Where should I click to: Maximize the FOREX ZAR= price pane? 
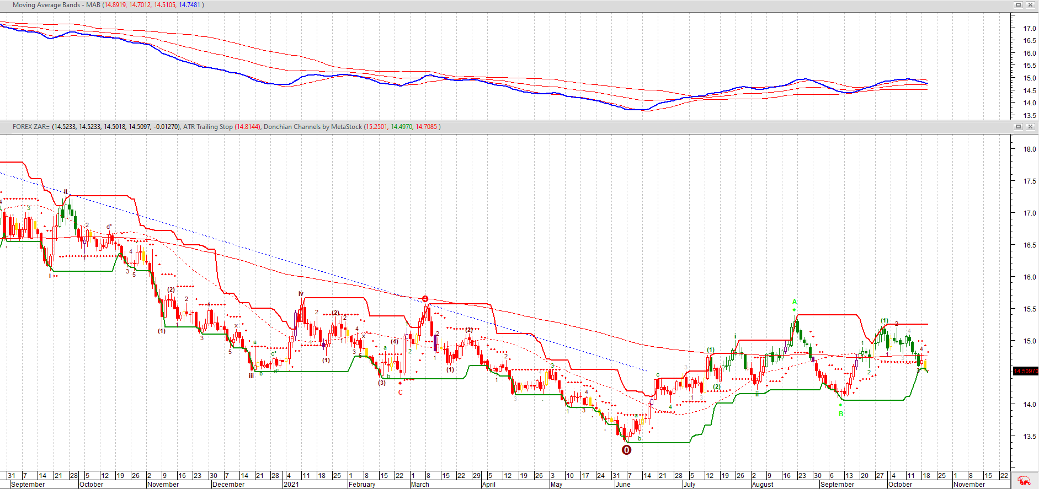1019,126
